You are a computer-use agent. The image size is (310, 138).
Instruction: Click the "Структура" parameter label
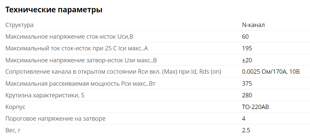(x=19, y=25)
